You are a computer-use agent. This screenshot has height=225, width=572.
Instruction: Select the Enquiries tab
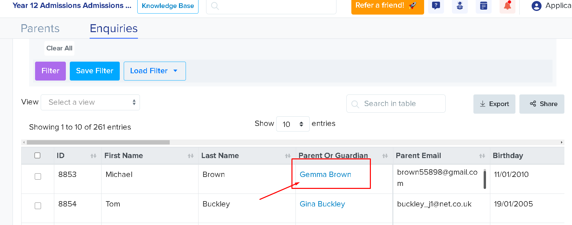pos(114,28)
